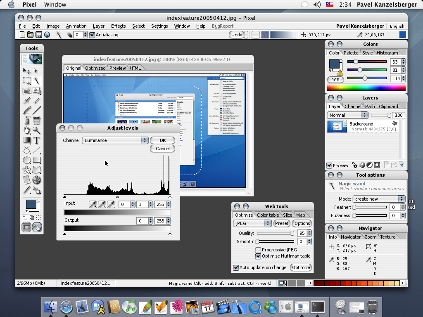Pick the Hand pan tool
The height and width of the screenshot is (317, 423).
27,130
